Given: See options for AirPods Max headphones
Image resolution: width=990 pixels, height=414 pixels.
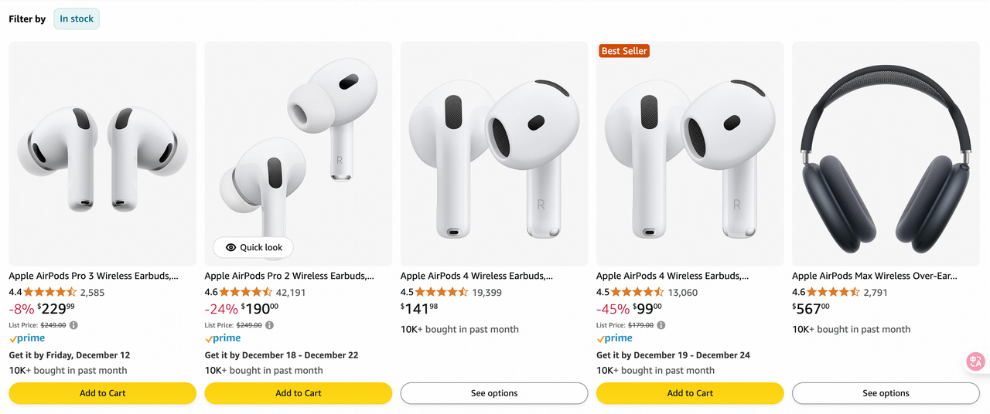Looking at the screenshot, I should pos(886,393).
